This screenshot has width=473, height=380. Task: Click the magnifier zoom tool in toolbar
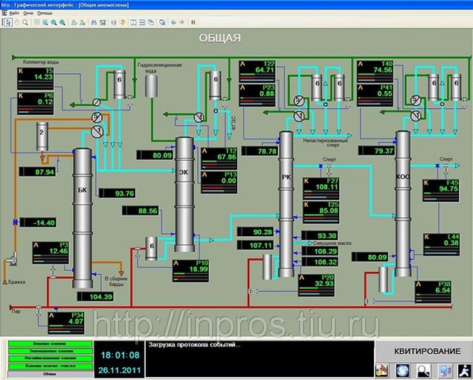click(x=26, y=22)
